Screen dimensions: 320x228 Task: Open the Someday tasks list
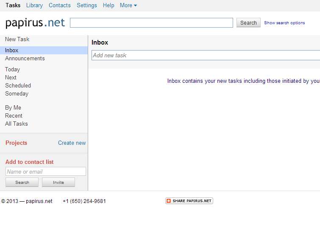point(17,94)
